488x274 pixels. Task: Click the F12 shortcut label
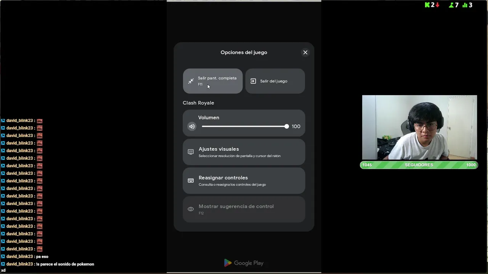pos(201,213)
